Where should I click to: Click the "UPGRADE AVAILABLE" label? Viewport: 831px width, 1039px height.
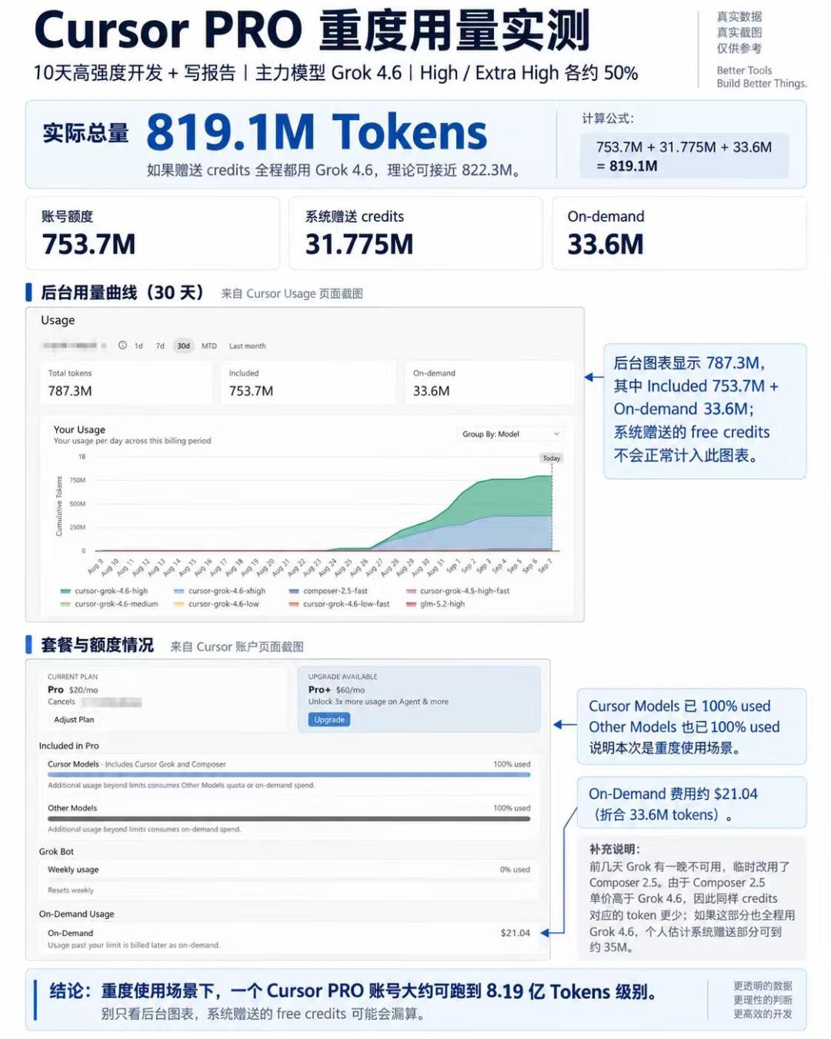coord(343,677)
